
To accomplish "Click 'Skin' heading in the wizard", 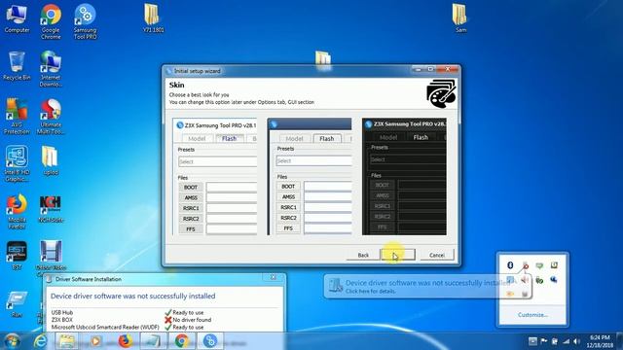I will 177,85.
